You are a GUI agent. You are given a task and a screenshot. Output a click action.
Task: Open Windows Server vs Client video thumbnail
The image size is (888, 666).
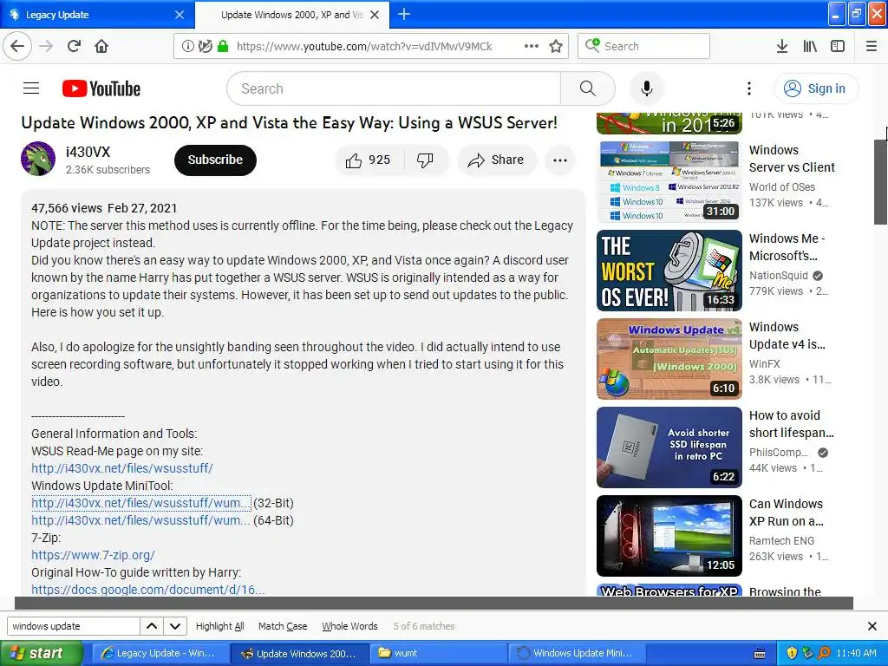pos(669,182)
